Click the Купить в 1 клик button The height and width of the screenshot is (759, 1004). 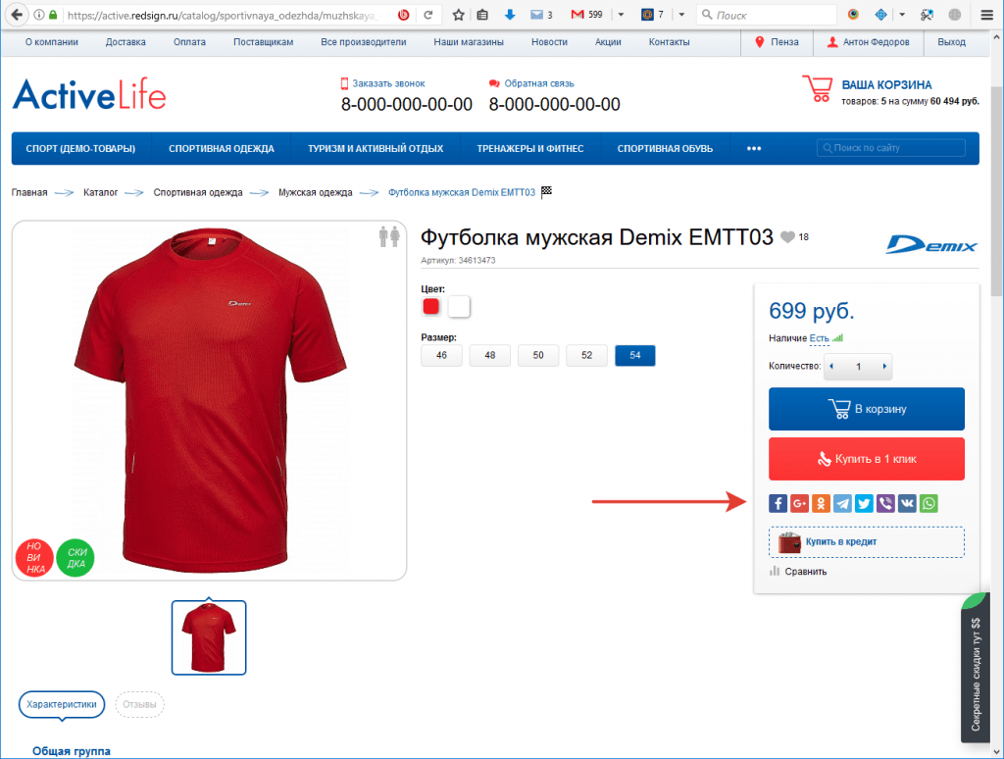click(867, 459)
